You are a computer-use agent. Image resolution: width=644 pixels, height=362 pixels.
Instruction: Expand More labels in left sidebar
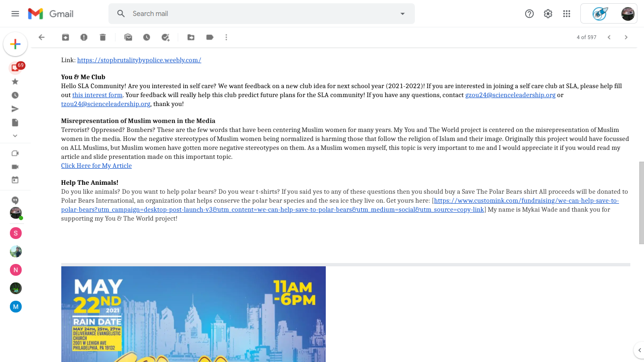15,136
